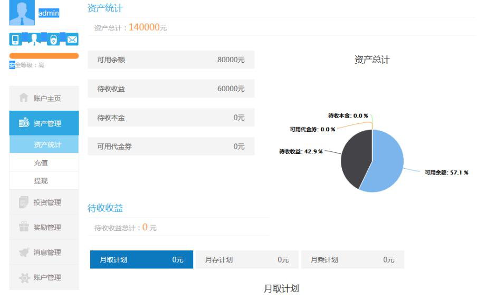Expand the 投资管理 sidebar section

(x=44, y=202)
